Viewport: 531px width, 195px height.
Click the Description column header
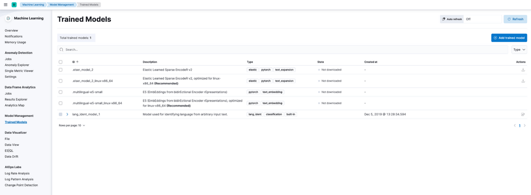[x=150, y=62]
